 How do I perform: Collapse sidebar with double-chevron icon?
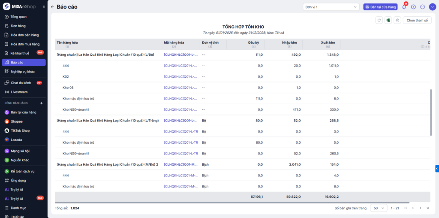coord(44,7)
